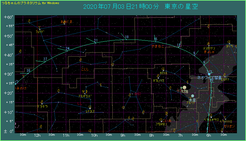The image size is (246, 141).
Task: Click the star Phecda (フェクダ)
Action: tap(39, 29)
